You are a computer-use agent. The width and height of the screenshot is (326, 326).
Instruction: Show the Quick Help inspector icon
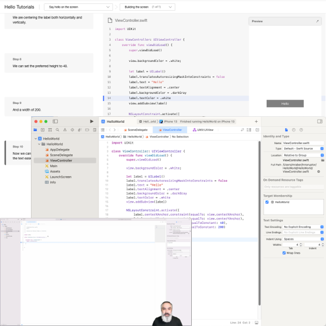(x=301, y=130)
